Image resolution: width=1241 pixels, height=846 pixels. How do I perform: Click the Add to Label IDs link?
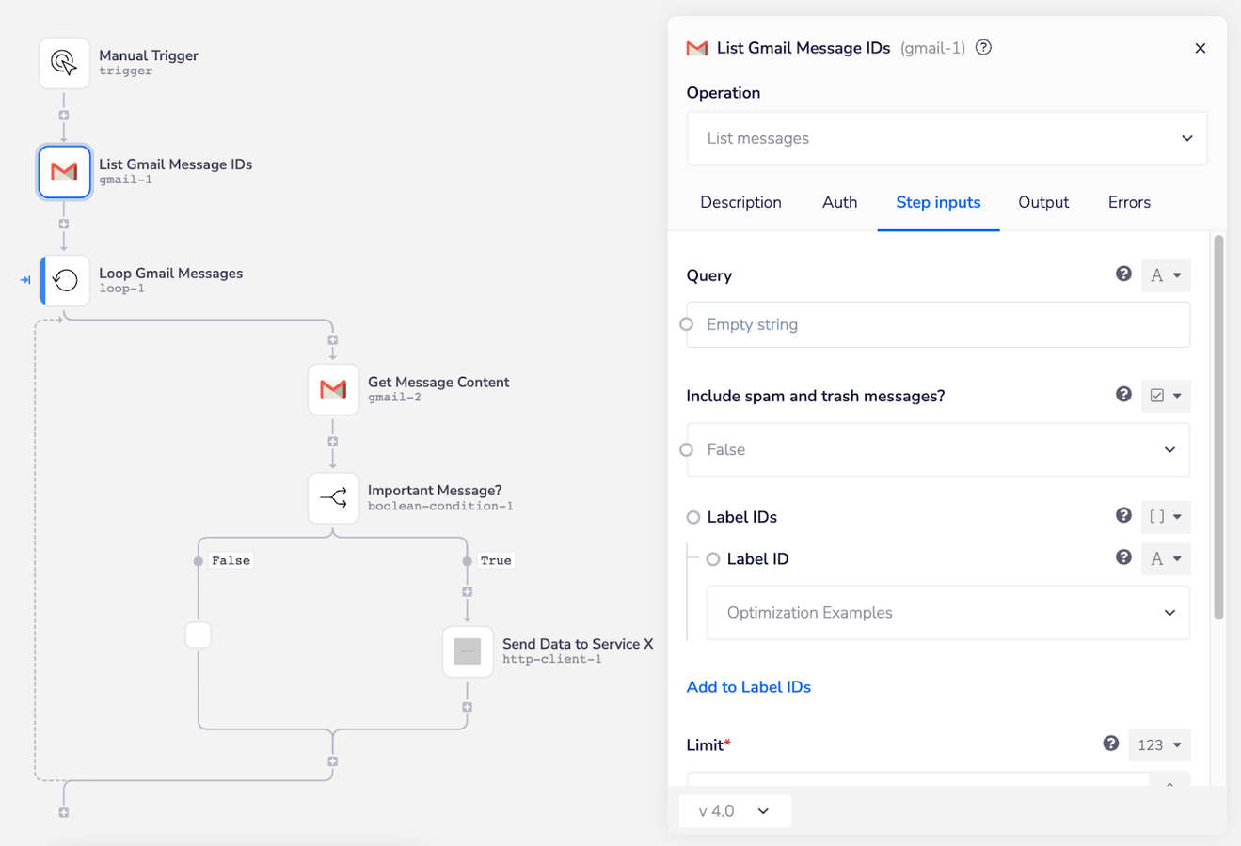(x=748, y=687)
